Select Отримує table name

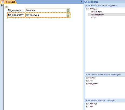click(93, 104)
